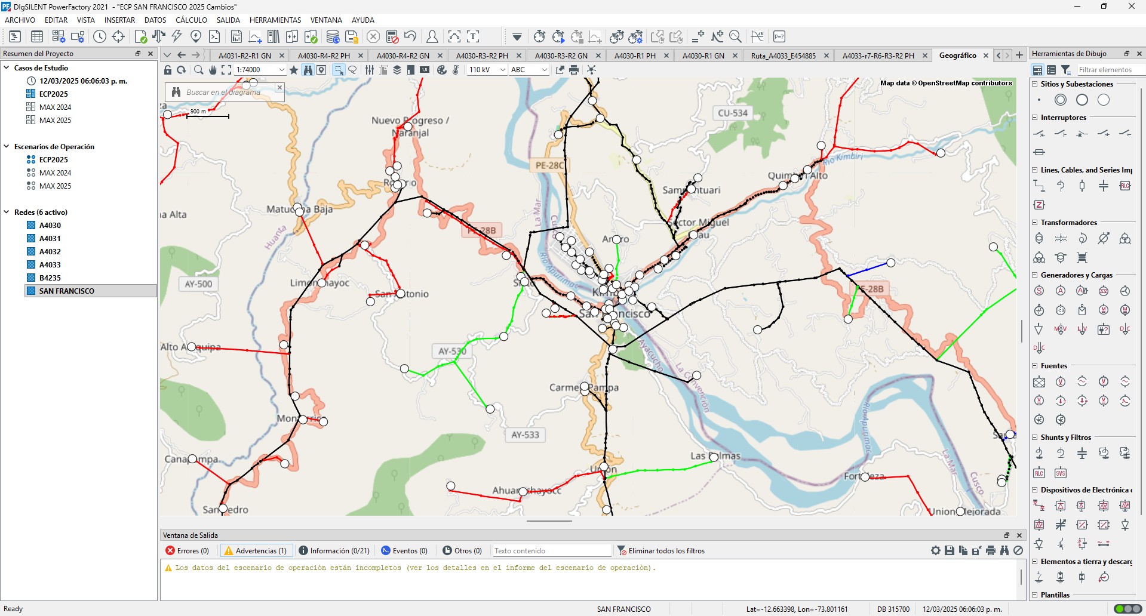Open the 110 kV voltage level dropdown
1146x616 pixels.
click(x=502, y=70)
